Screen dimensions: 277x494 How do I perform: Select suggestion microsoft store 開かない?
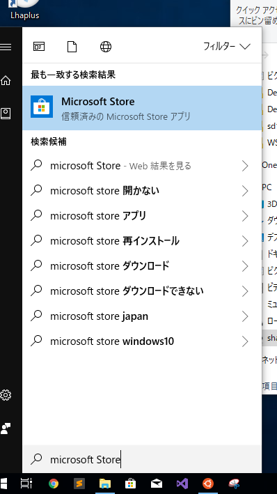(142, 191)
